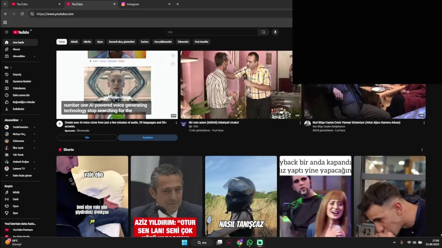This screenshot has width=442, height=248.
Task: Open Shorts from the sidebar
Action: pos(20,49)
